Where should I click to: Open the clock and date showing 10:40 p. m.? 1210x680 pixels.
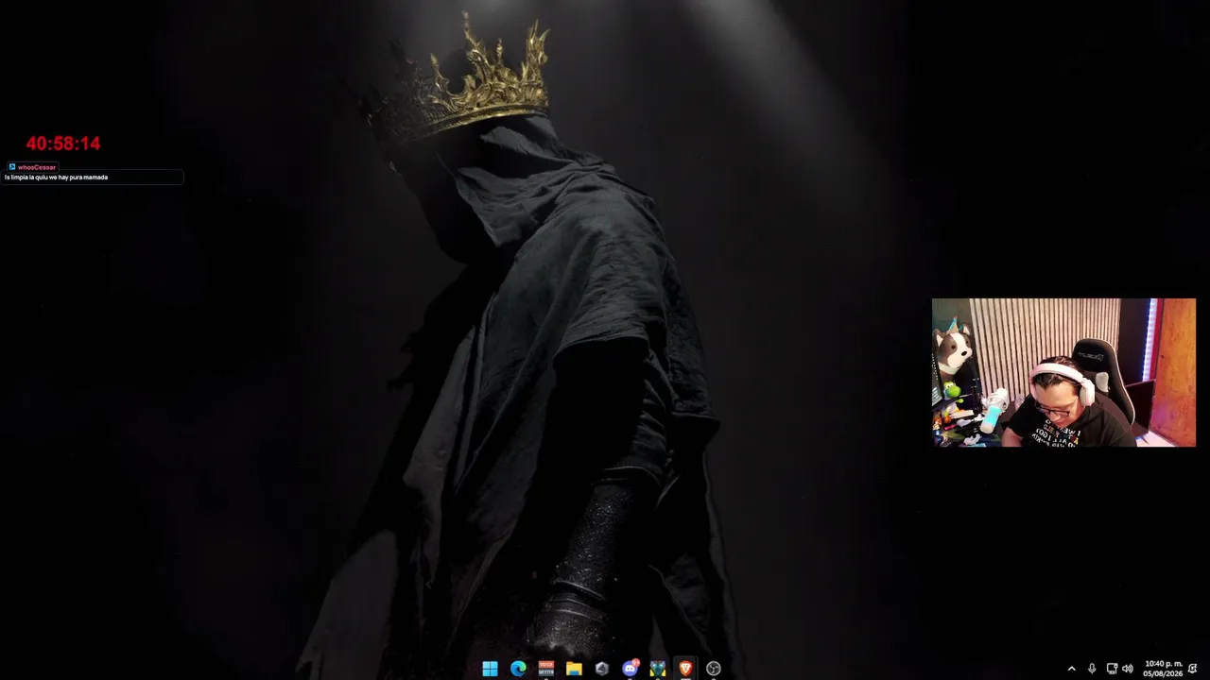1163,669
